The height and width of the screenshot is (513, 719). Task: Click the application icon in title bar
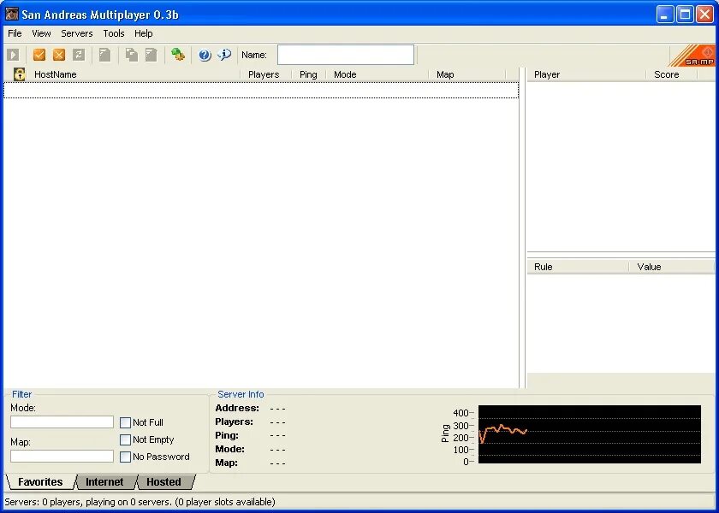pos(12,15)
